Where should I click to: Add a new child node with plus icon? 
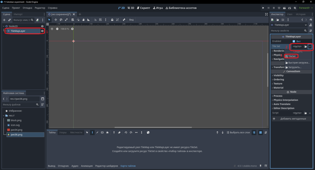click(4, 20)
